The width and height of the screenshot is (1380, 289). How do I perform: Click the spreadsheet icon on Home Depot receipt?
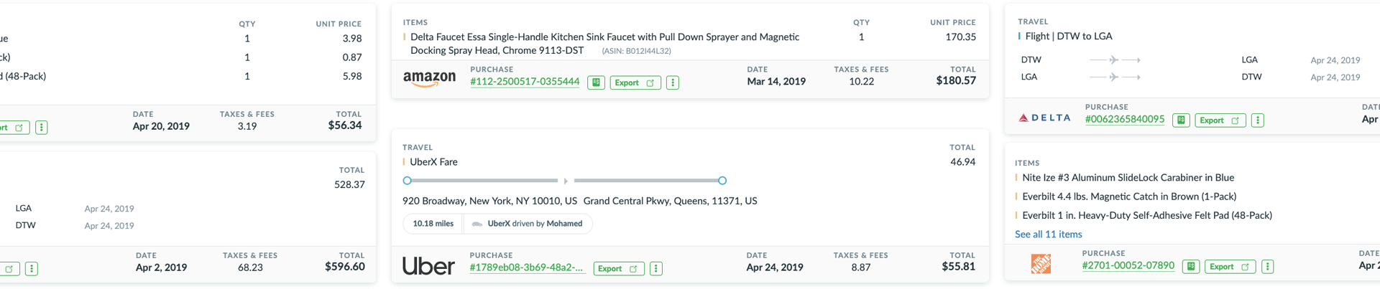pos(1191,267)
